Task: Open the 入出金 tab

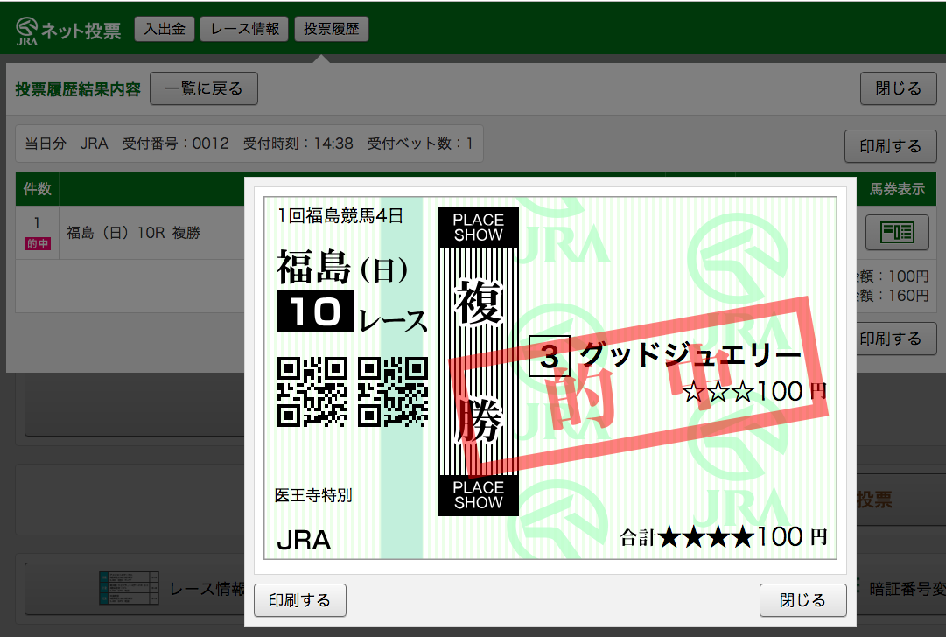Action: 165,29
